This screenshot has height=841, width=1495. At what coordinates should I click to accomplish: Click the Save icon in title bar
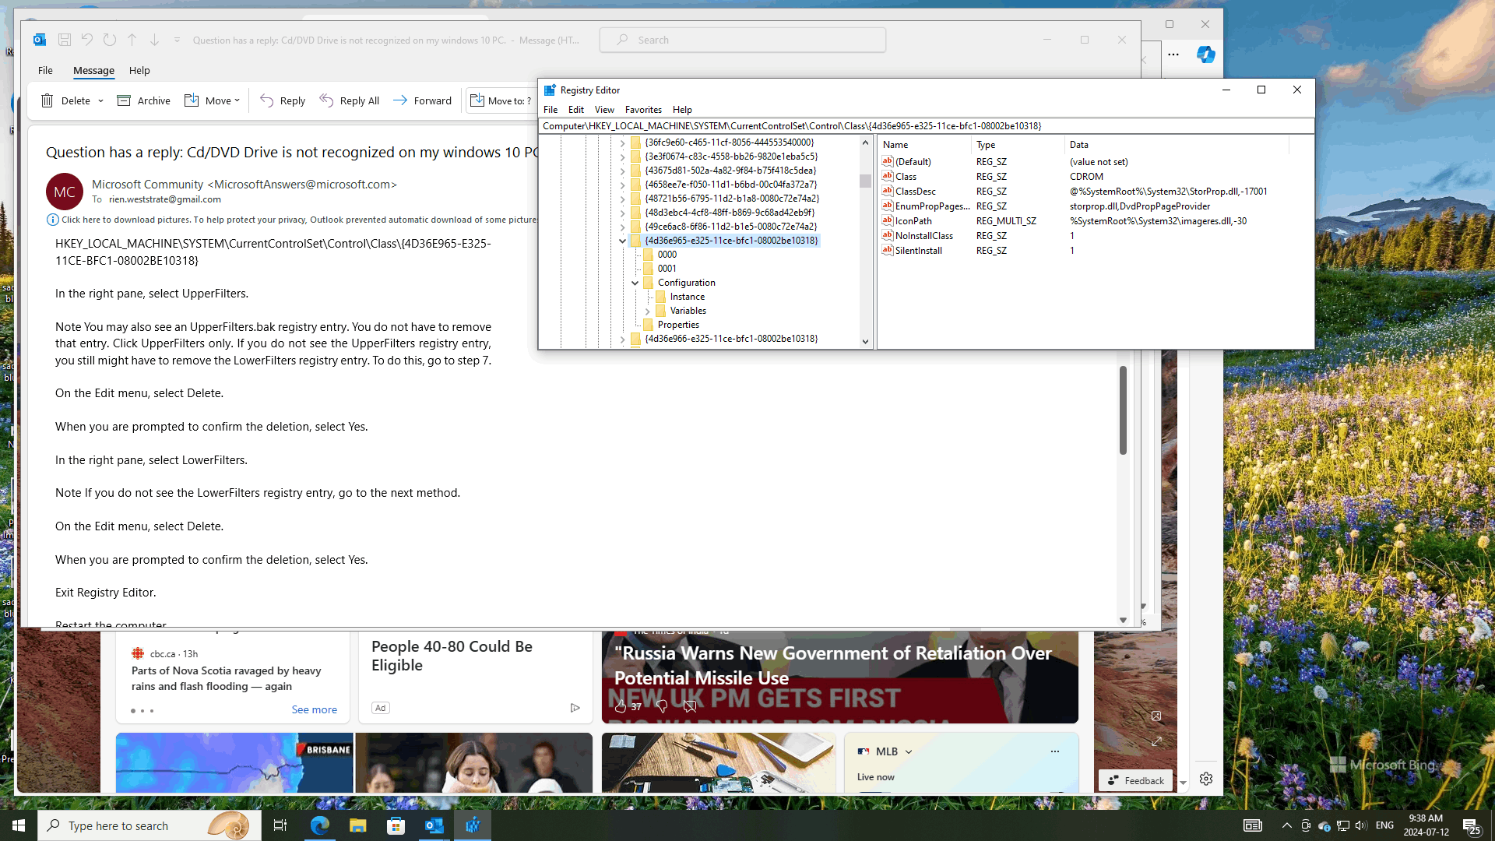(65, 40)
